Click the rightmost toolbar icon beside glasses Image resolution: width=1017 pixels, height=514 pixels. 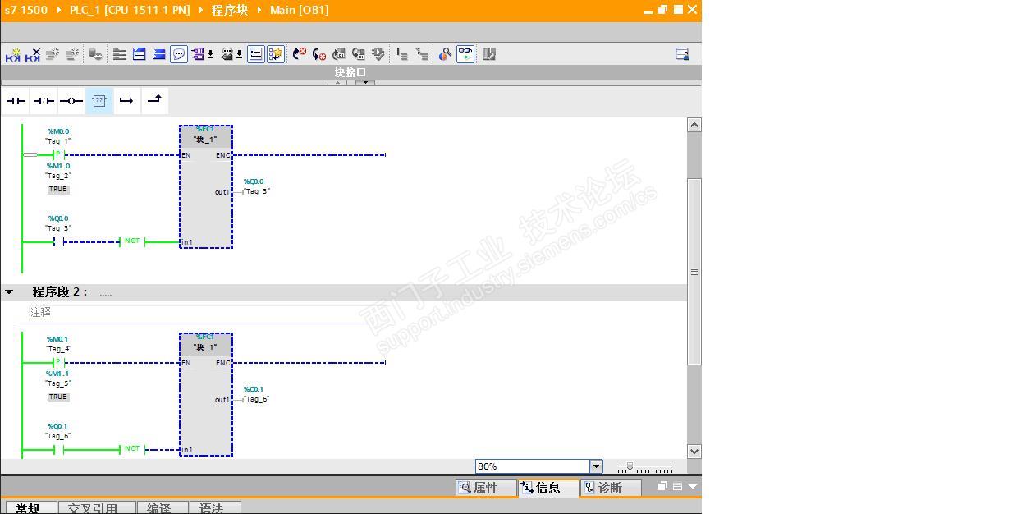pos(489,54)
